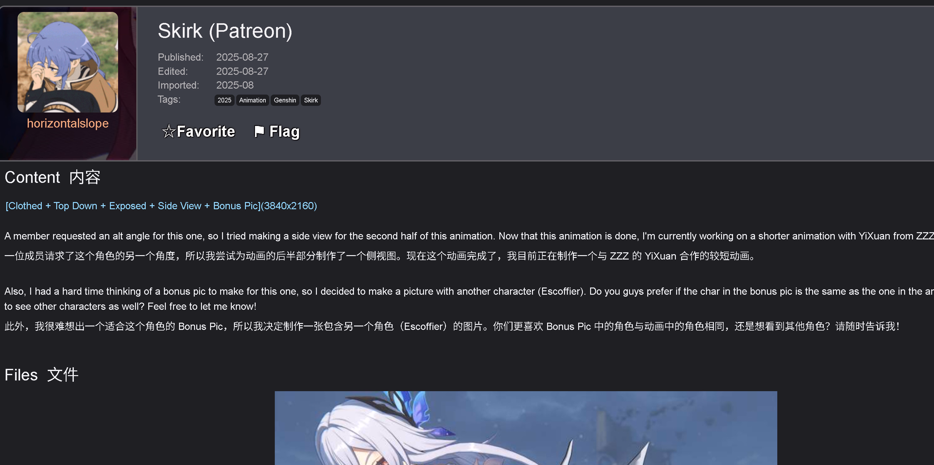Click the Imported date 2025-08
Screen dimensions: 934x465
pyautogui.click(x=235, y=85)
